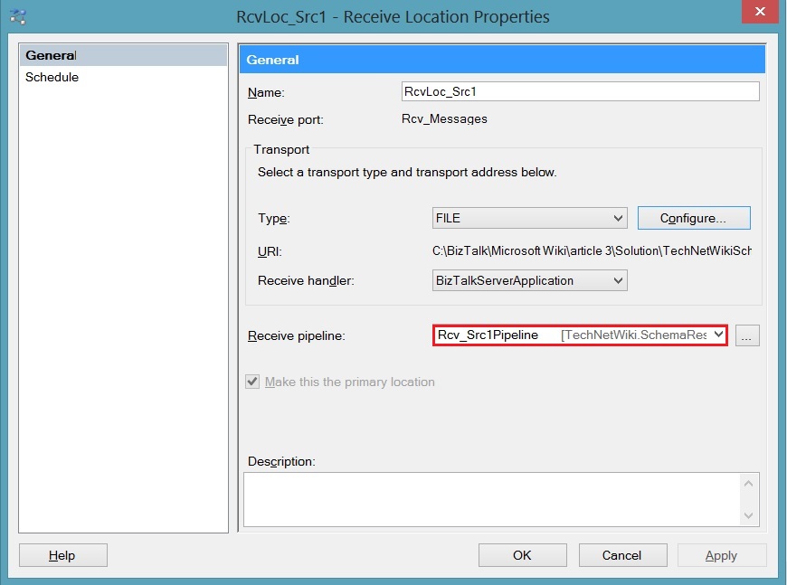
Task: Click the 'Receive pipeline:' label
Action: (296, 335)
